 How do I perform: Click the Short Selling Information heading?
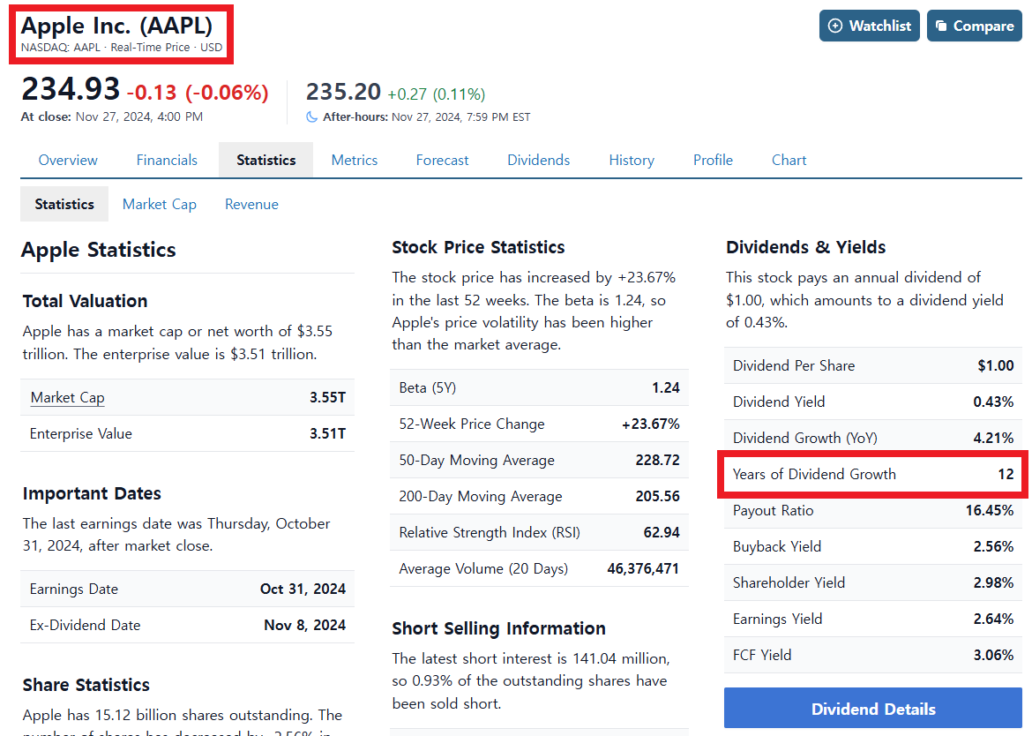pos(499,628)
